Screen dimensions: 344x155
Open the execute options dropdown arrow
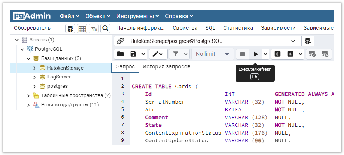tap(265, 54)
